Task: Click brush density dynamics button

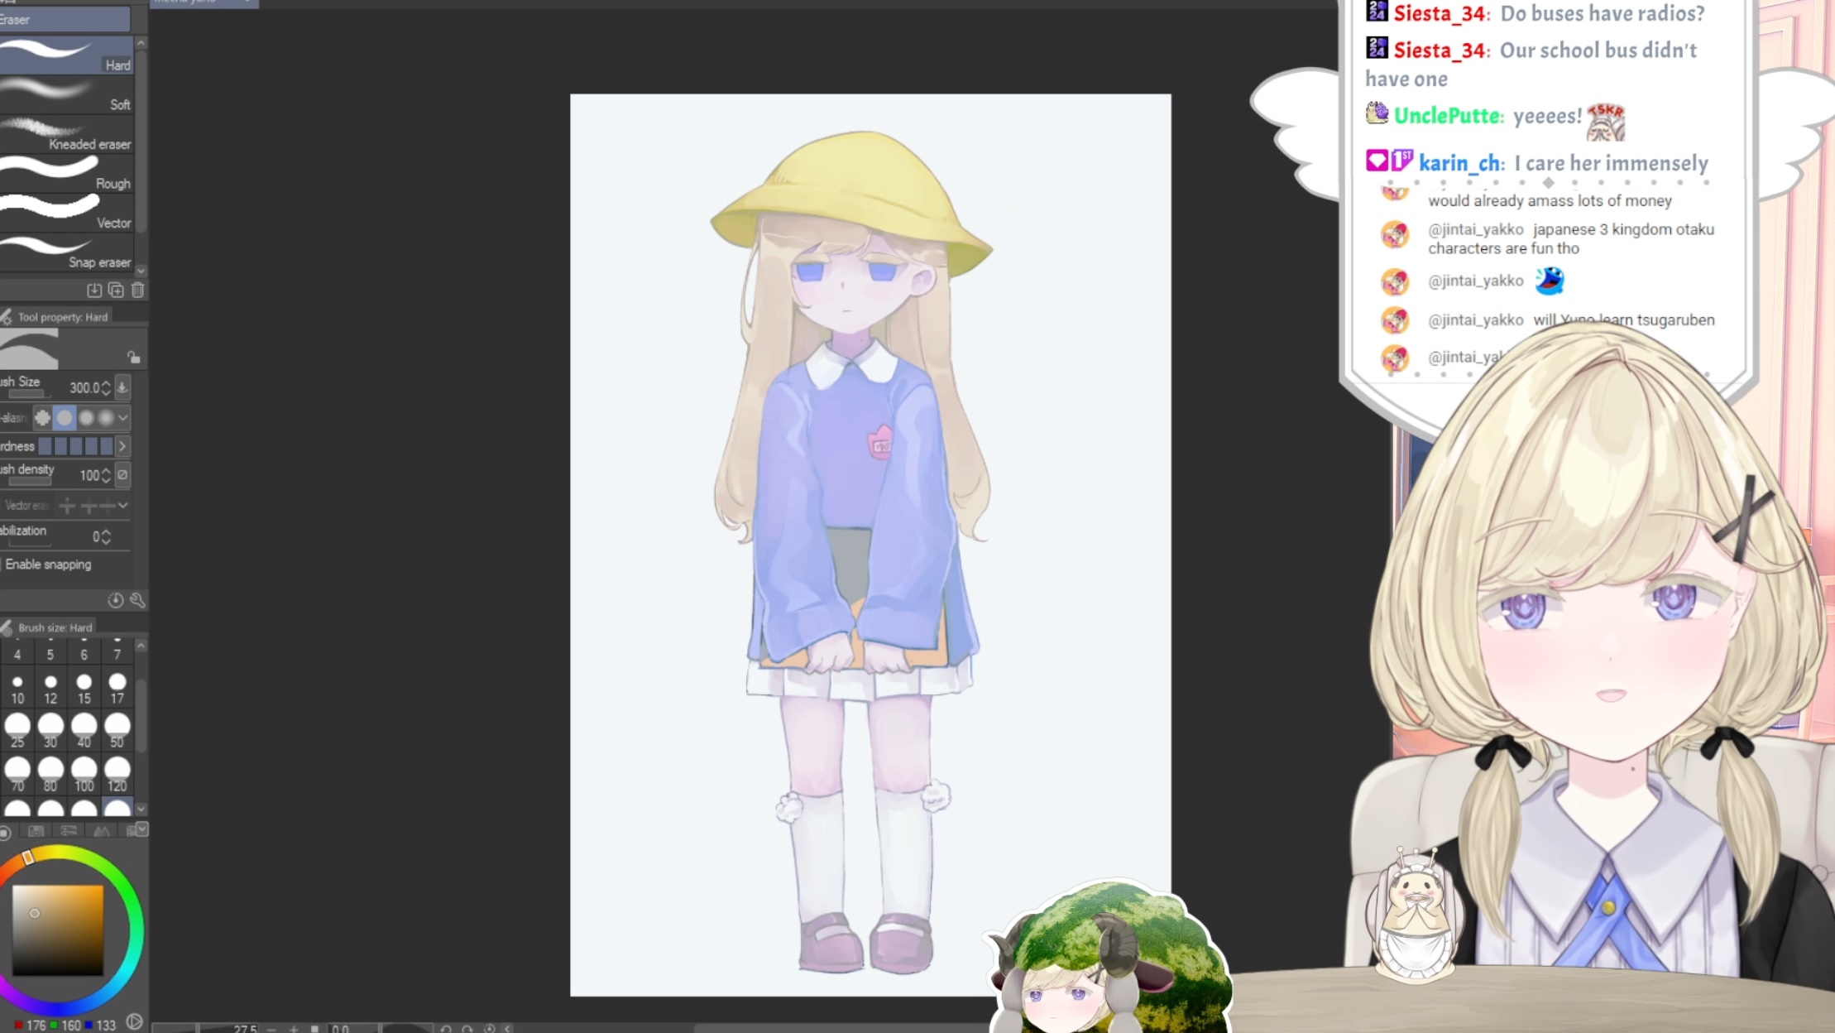Action: point(122,475)
